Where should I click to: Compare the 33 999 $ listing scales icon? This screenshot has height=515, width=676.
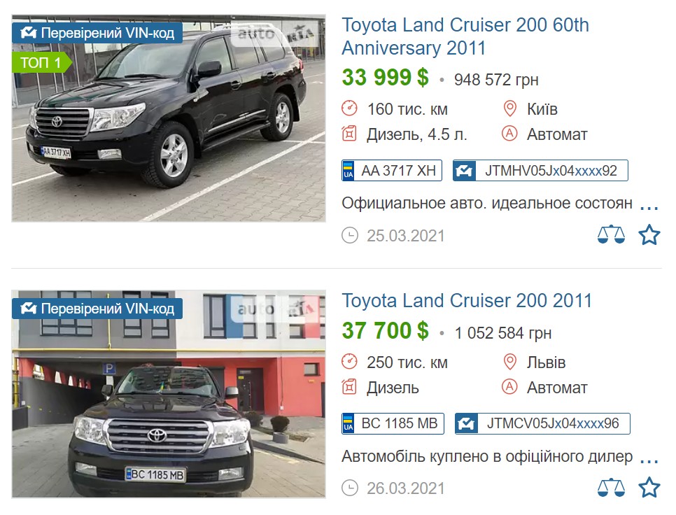coord(611,235)
